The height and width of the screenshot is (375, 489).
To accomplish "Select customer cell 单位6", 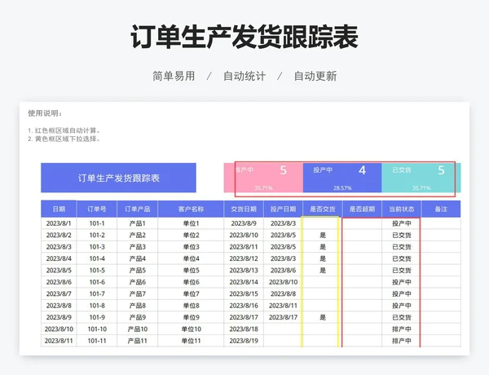I will tap(191, 282).
